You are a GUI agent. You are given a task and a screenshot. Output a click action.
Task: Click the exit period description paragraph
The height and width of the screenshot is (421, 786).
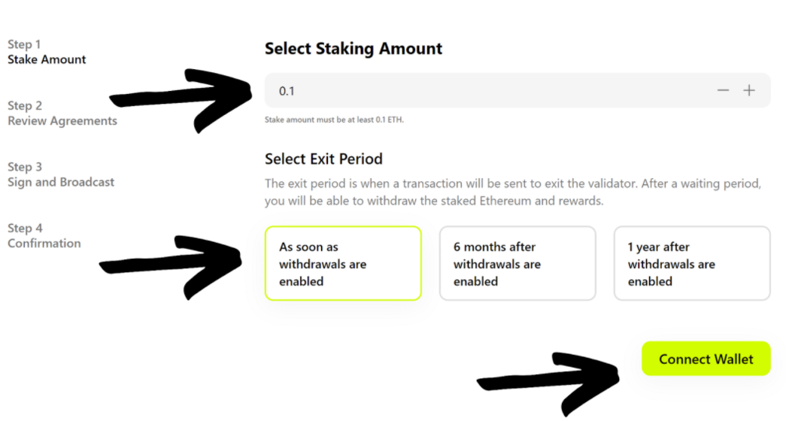(513, 192)
